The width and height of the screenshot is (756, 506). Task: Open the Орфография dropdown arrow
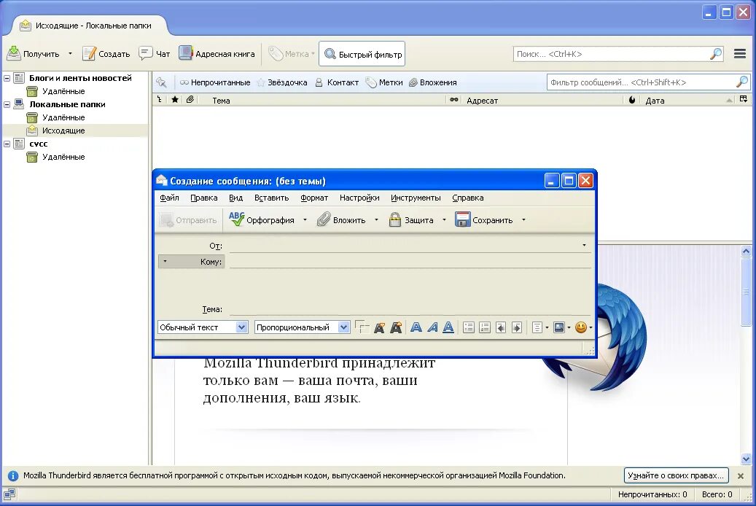coord(305,220)
